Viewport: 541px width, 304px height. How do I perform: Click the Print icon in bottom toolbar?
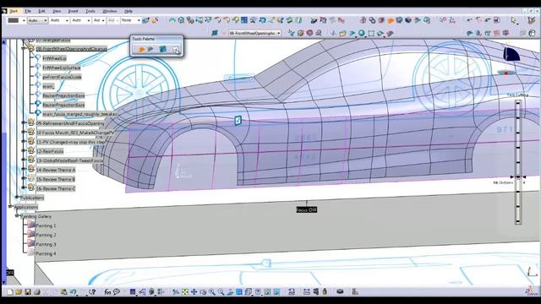coord(36,292)
